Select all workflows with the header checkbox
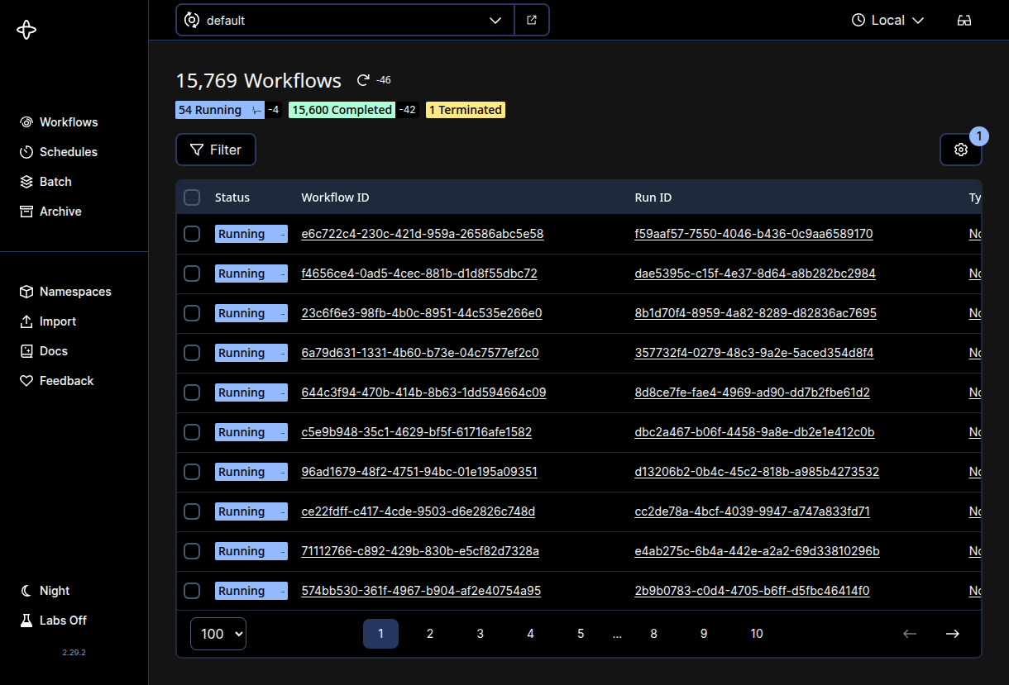This screenshot has height=685, width=1009. 192,197
